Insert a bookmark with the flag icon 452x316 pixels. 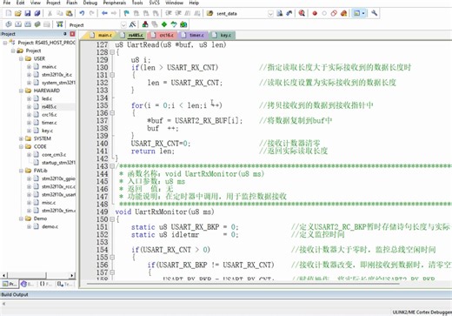(126, 13)
